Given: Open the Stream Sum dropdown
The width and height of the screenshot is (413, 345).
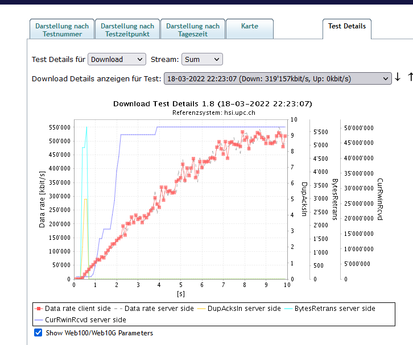Looking at the screenshot, I should (x=201, y=59).
